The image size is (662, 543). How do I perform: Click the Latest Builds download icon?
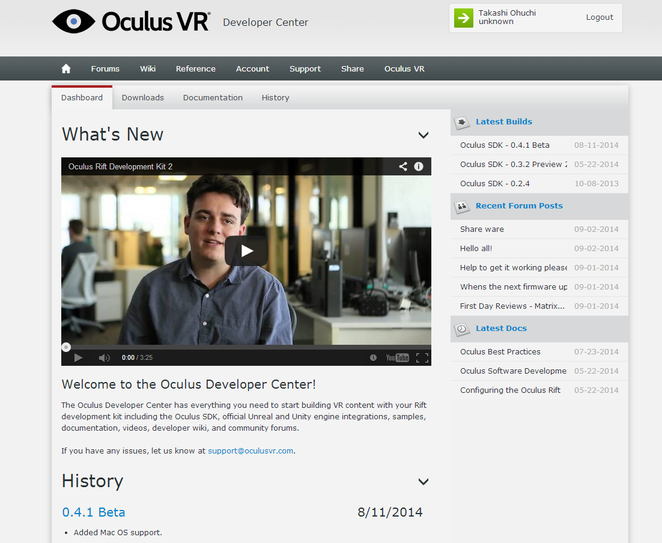point(462,123)
